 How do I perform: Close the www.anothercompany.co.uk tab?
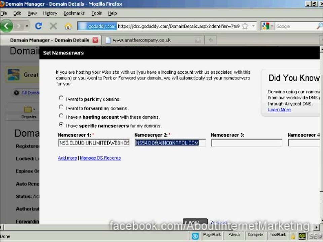[198, 40]
